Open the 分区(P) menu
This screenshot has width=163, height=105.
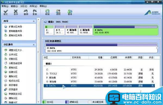(24, 6)
